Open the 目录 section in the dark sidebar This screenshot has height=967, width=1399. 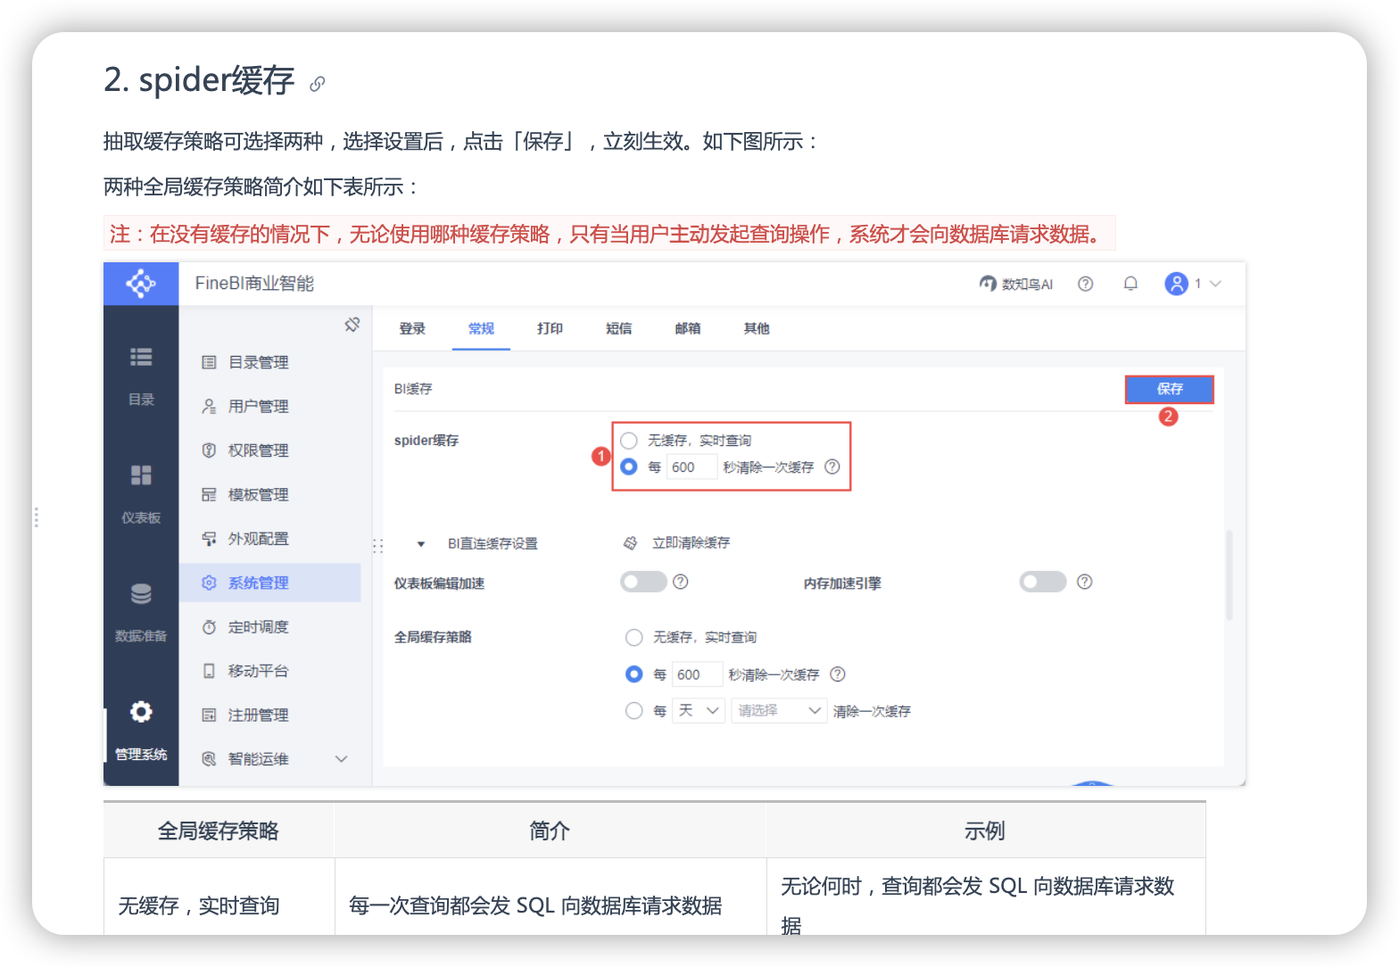click(141, 376)
